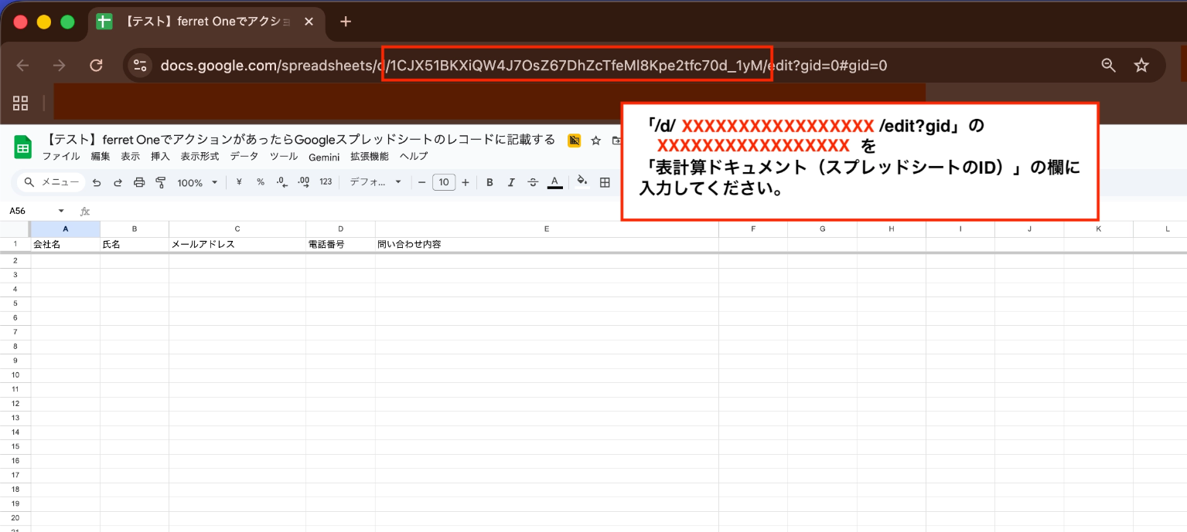Reload the page in Chrome
1187x532 pixels.
coord(96,66)
